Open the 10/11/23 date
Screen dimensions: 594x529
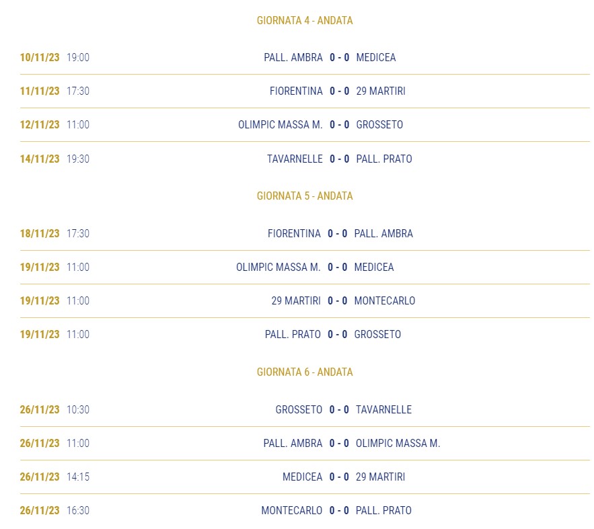tap(40, 58)
